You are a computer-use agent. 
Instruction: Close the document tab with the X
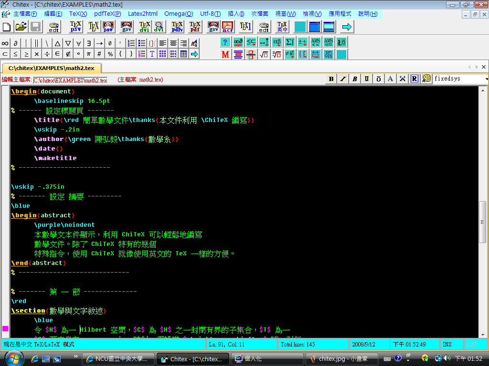[x=484, y=67]
